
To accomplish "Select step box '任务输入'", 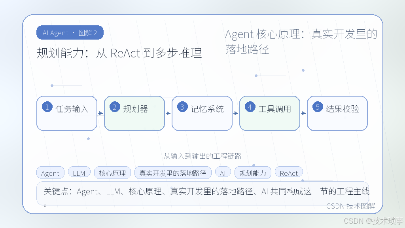I will tap(67, 113).
